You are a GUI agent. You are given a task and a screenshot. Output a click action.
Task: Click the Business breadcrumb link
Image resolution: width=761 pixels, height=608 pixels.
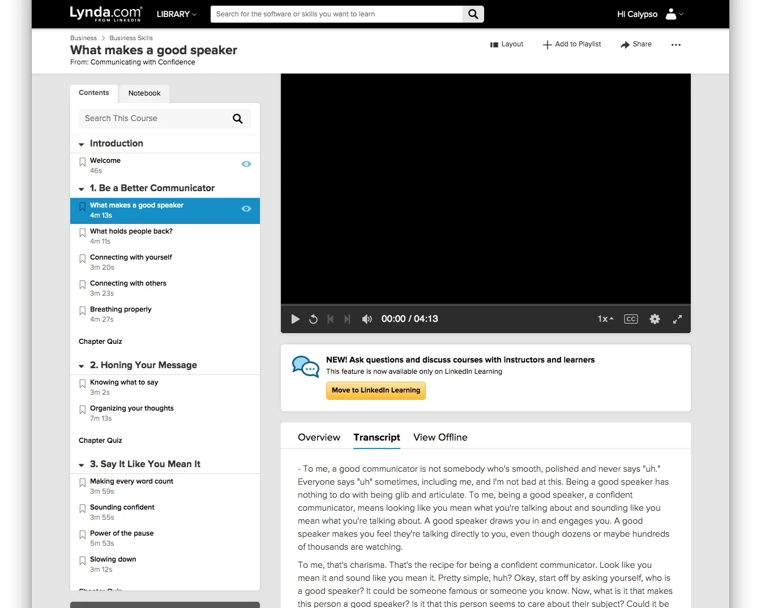pyautogui.click(x=83, y=38)
